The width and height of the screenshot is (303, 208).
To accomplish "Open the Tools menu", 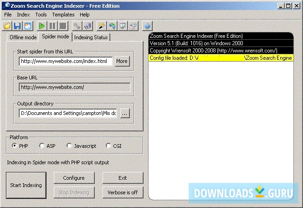I will [x=41, y=15].
